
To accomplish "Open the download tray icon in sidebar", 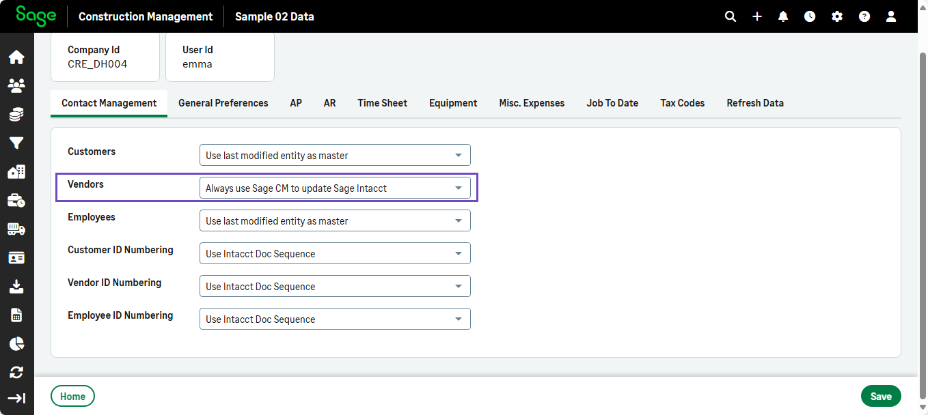I will point(16,287).
